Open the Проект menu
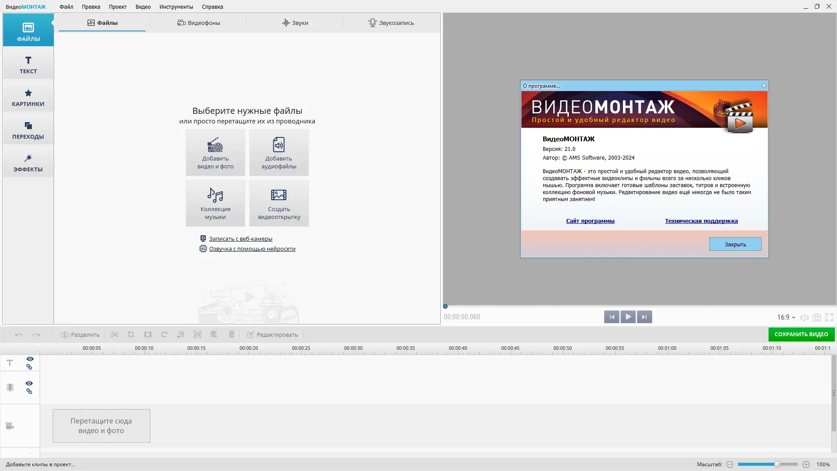Viewport: 837px width, 471px height. coord(118,7)
